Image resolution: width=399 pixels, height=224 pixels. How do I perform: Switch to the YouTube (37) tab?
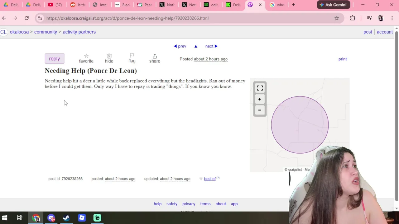[55, 5]
